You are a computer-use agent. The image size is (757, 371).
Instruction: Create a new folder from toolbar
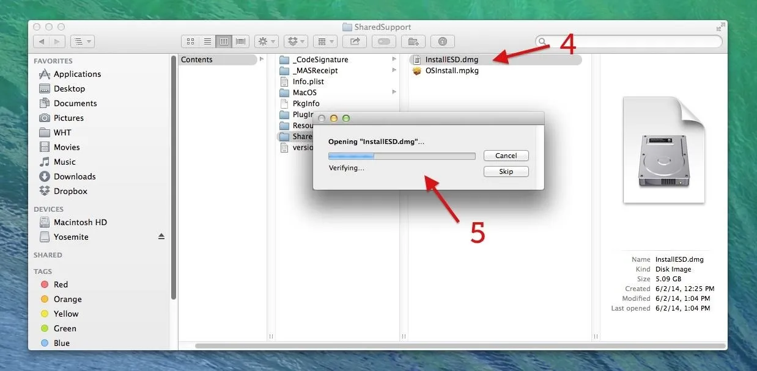(x=413, y=41)
